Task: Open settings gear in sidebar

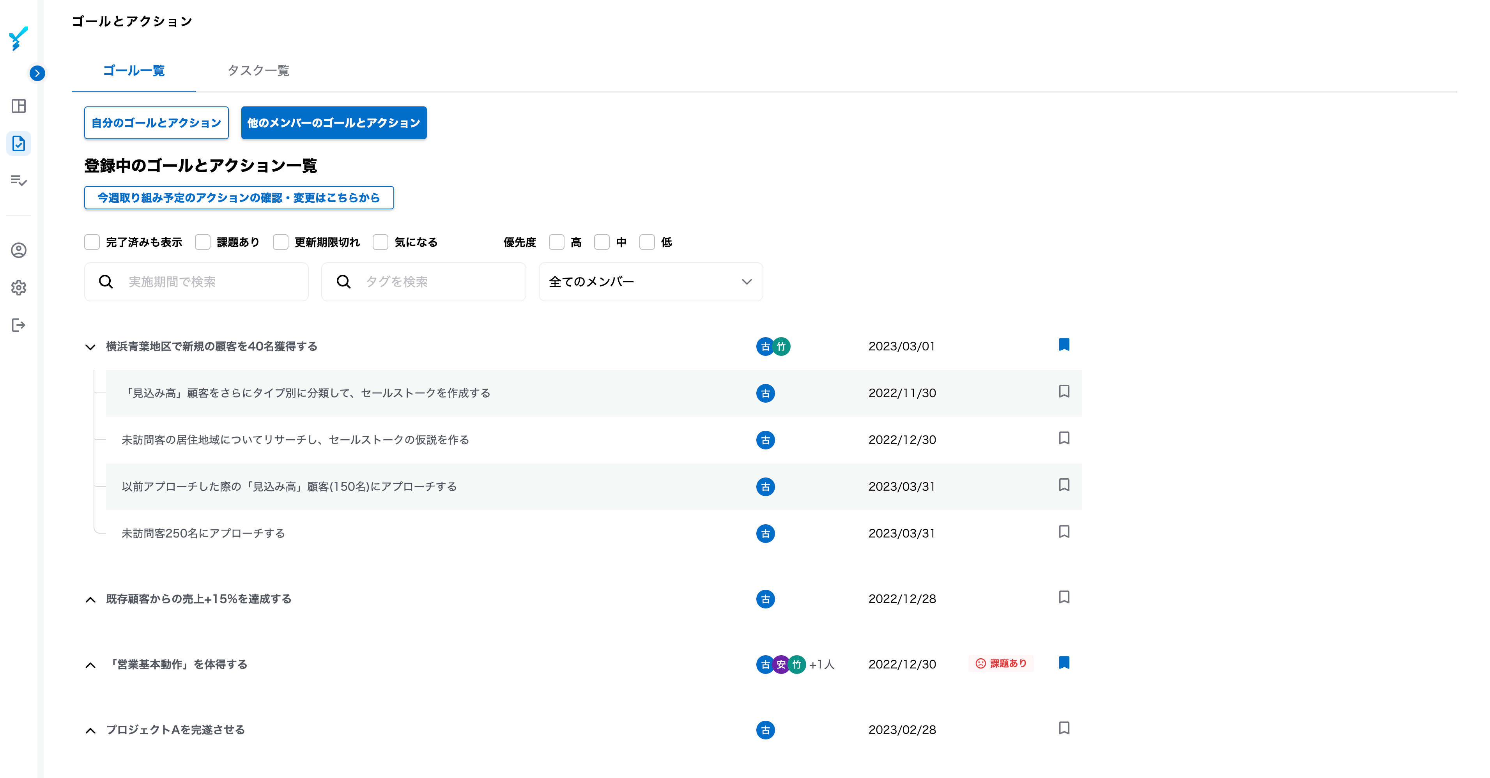Action: (x=18, y=288)
